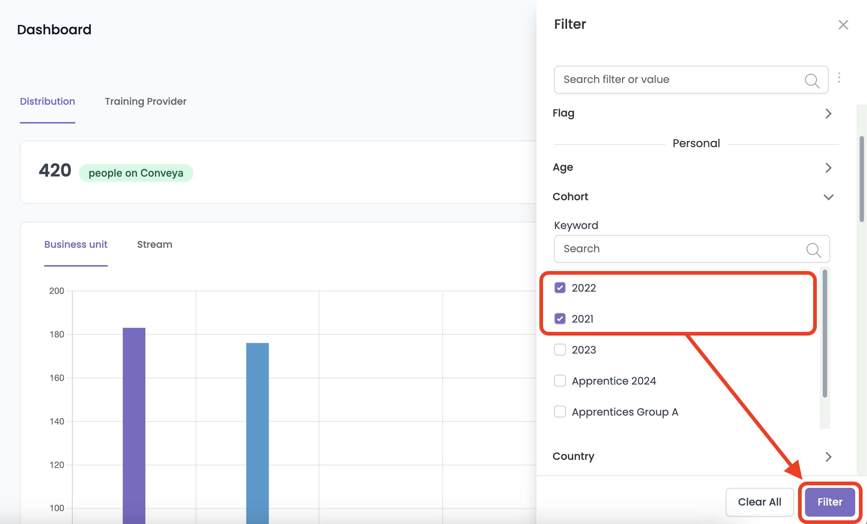Click the blue bar in the chart
The height and width of the screenshot is (524, 867).
(258, 433)
